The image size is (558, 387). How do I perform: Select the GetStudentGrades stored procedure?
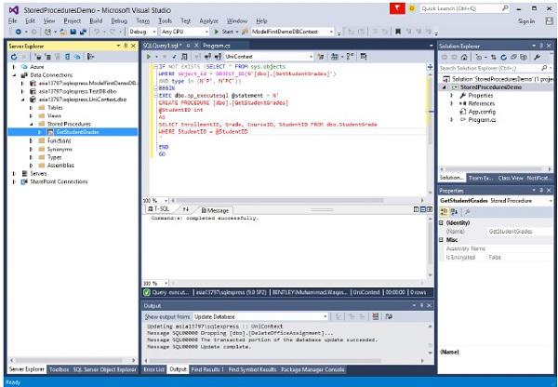point(77,132)
